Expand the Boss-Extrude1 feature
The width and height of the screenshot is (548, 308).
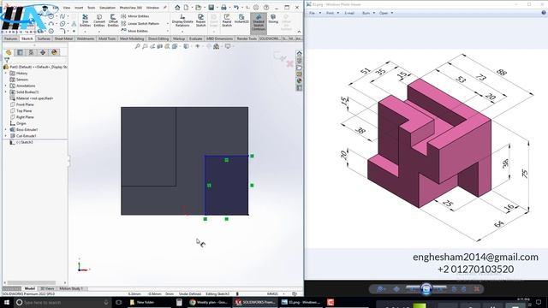click(x=6, y=130)
